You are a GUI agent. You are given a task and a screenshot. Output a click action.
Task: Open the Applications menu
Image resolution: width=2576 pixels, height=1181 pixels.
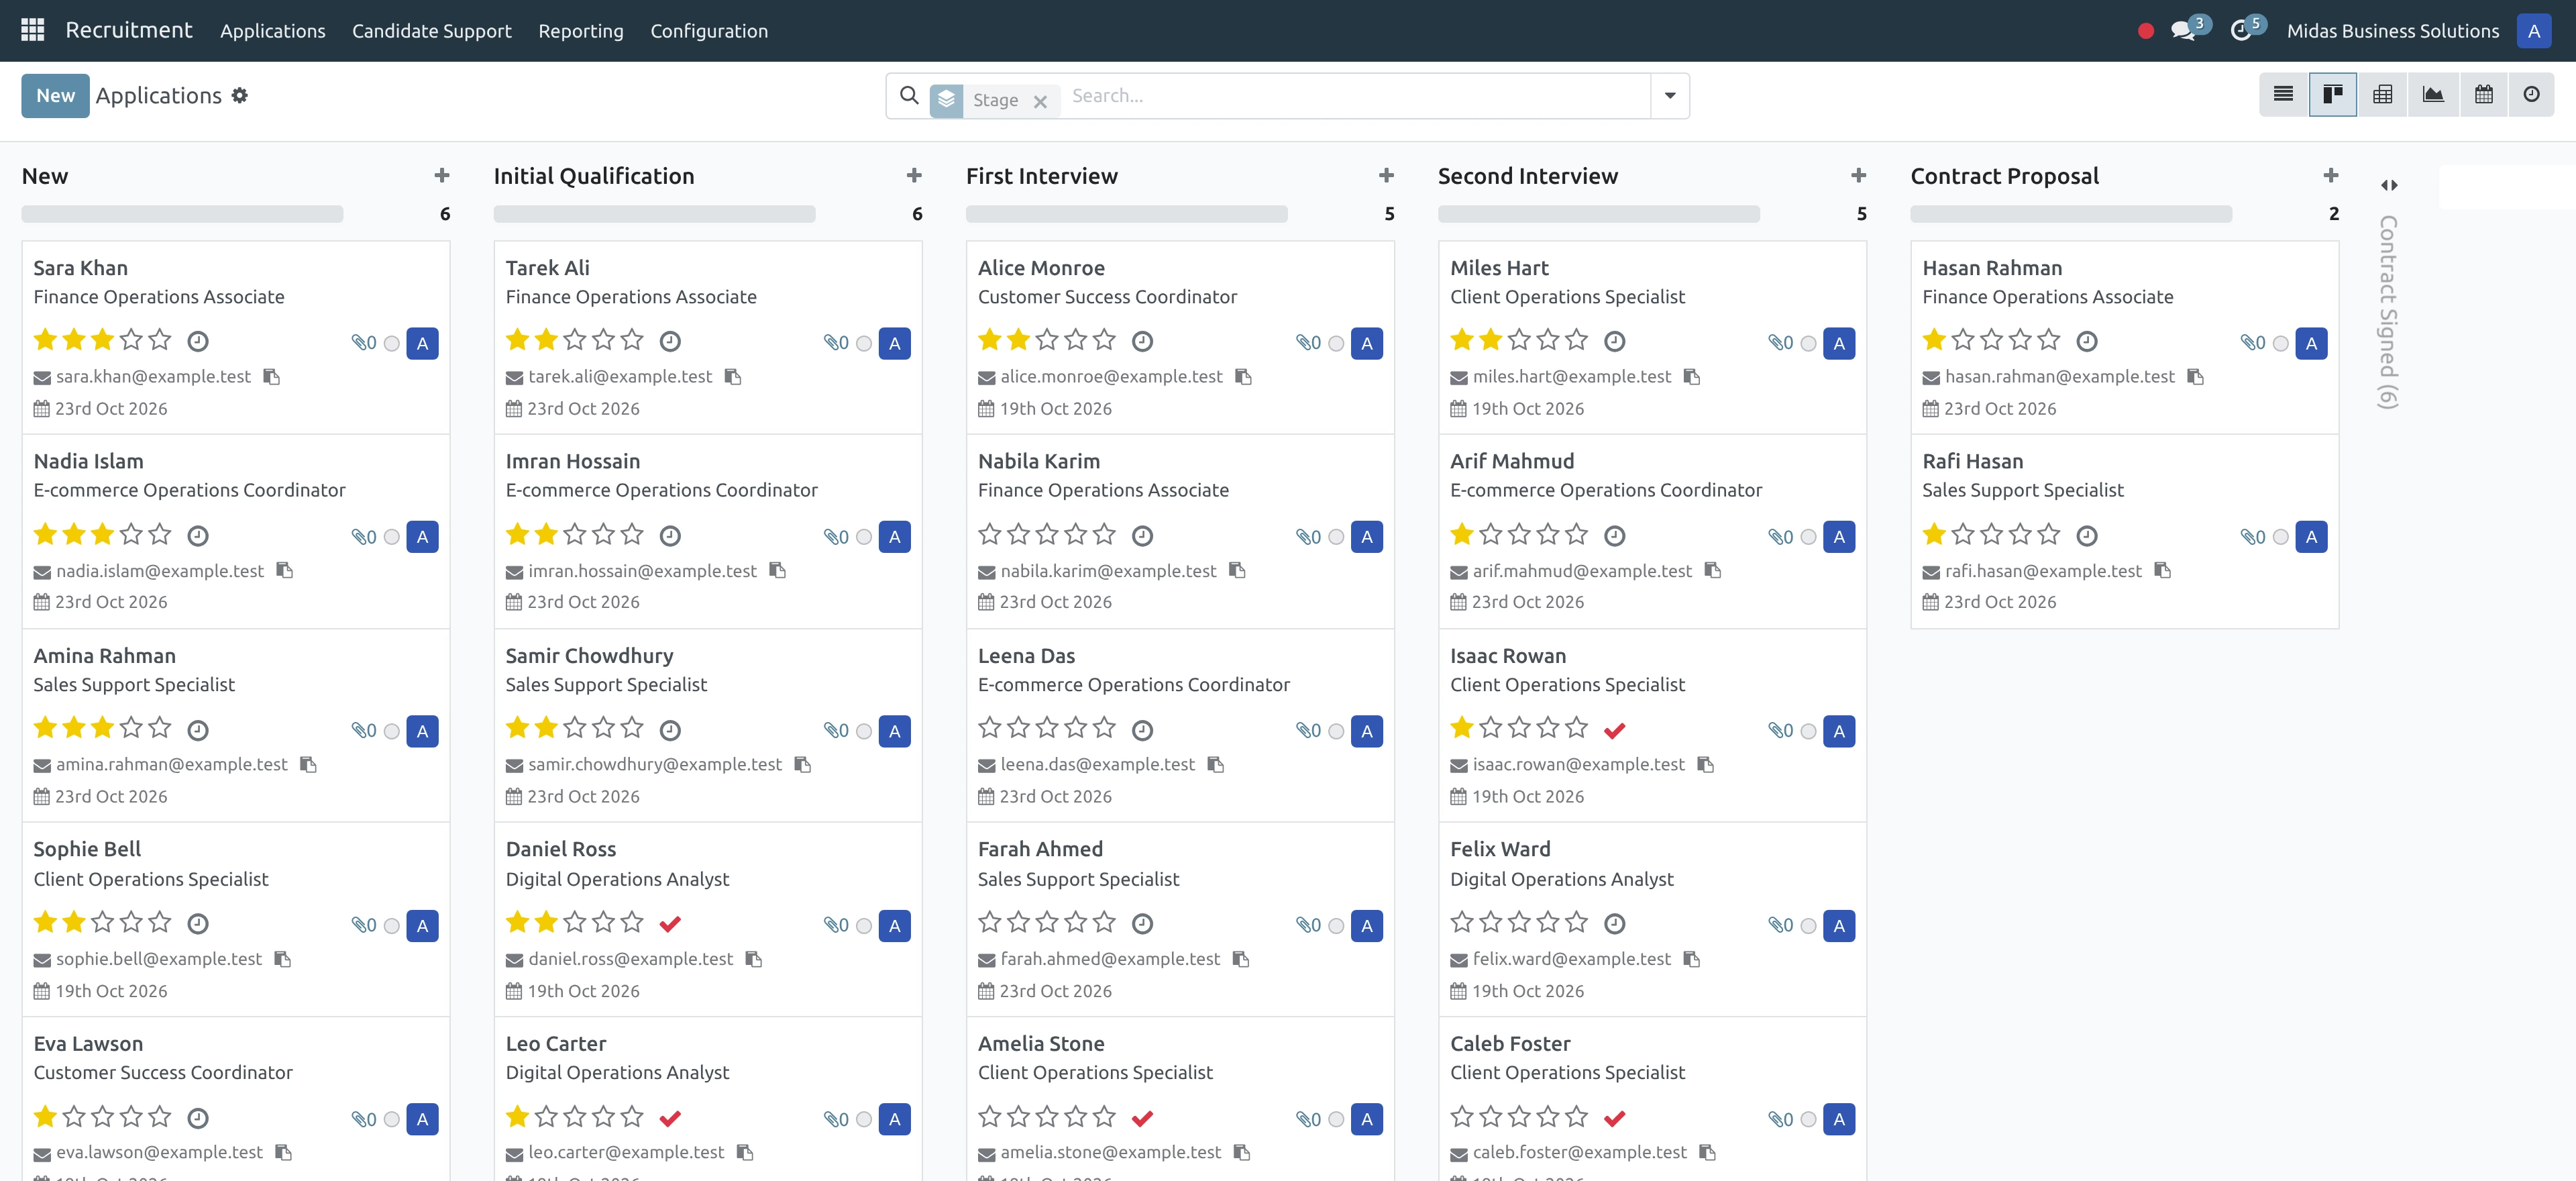(273, 31)
